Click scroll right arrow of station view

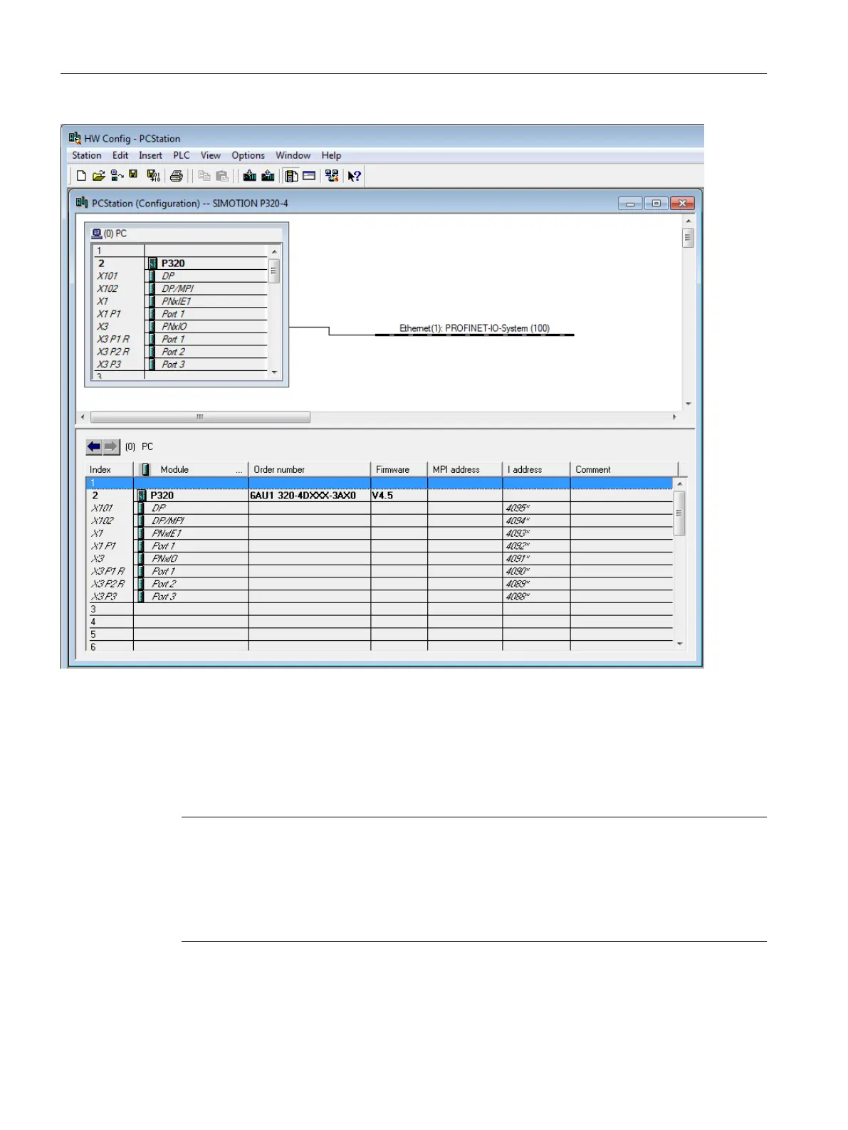click(674, 417)
